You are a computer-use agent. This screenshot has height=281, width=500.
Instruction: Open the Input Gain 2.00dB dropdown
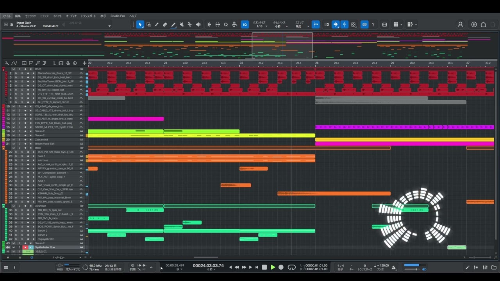coord(51,26)
